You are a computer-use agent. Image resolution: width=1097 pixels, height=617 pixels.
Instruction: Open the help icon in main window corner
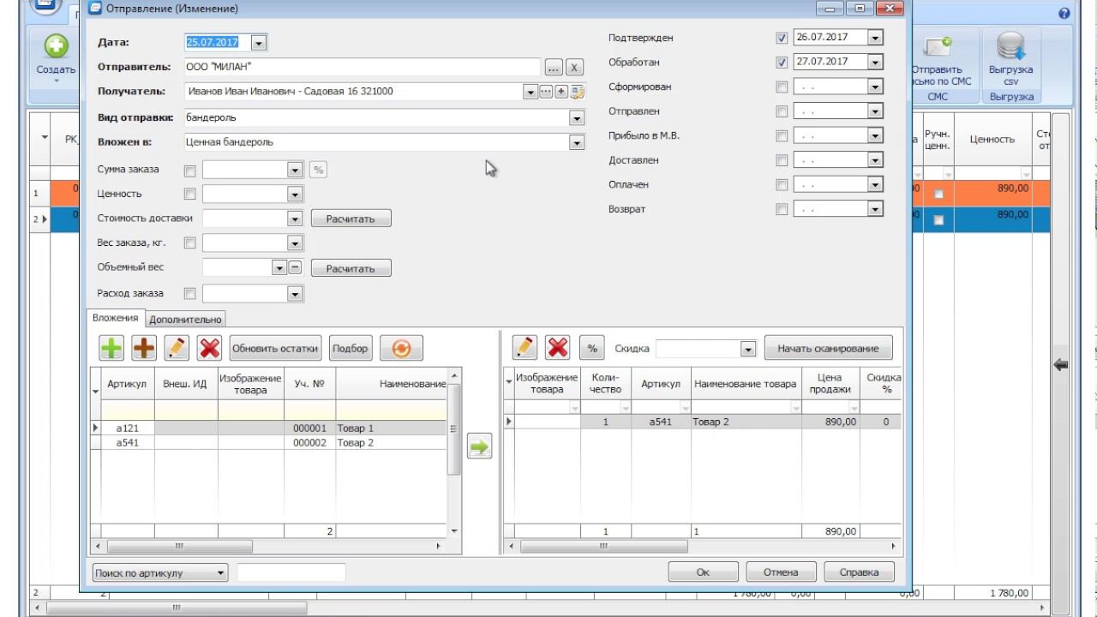1064,14
